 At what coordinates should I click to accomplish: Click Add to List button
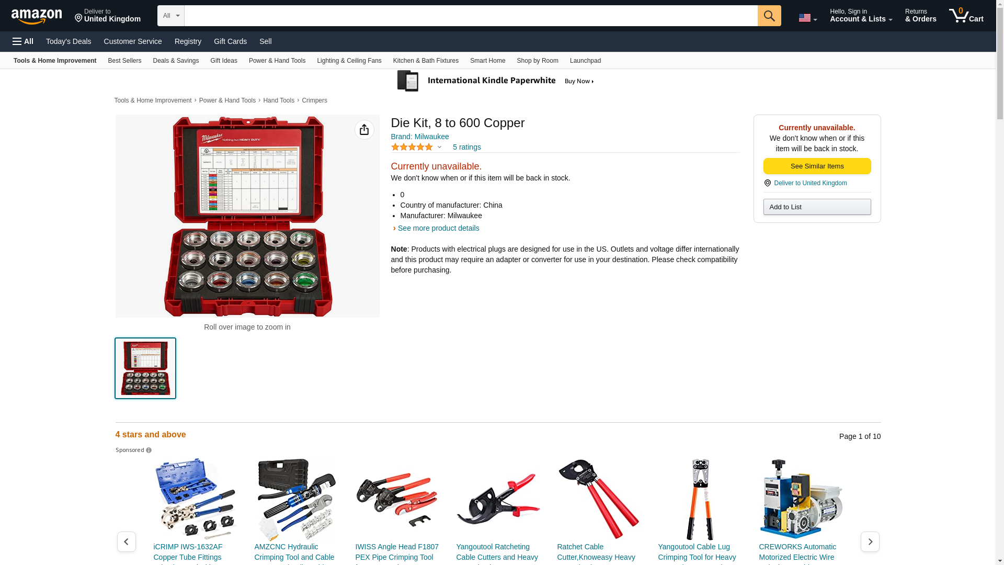817,207
